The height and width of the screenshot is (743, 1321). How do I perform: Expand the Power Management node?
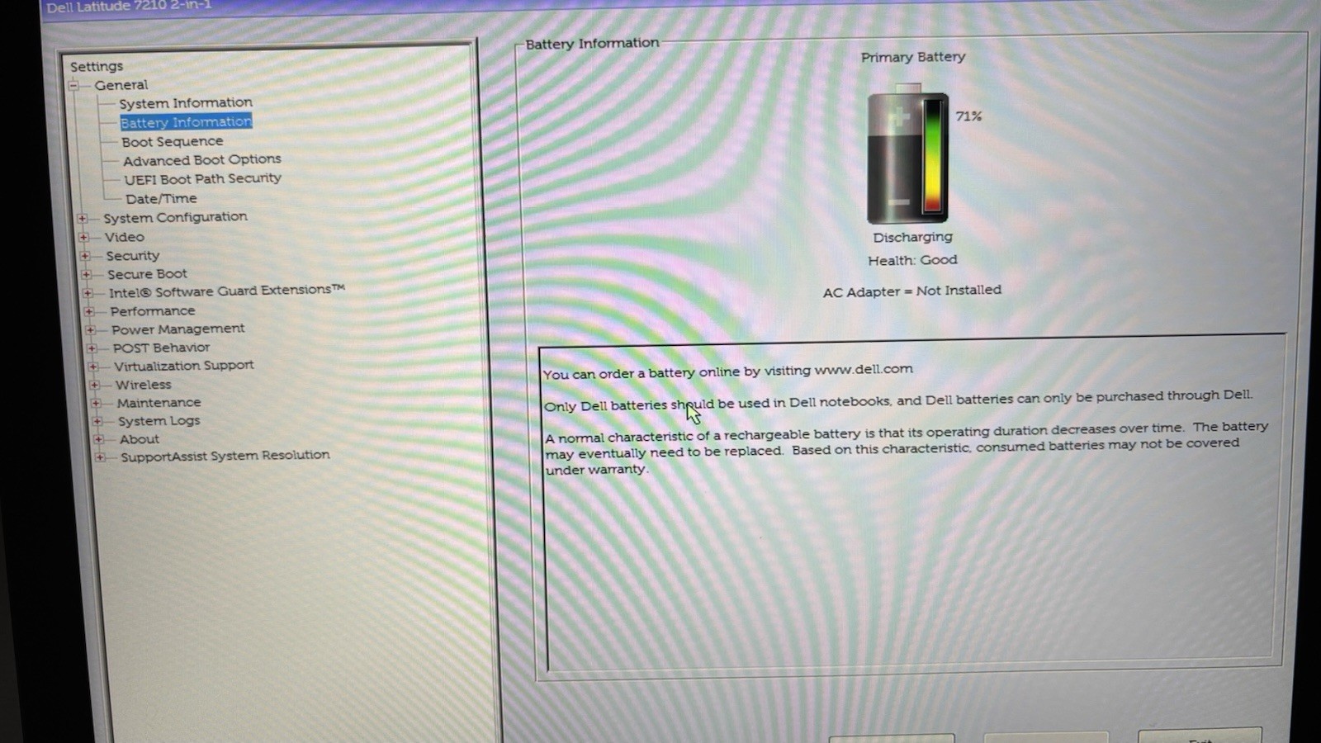90,329
